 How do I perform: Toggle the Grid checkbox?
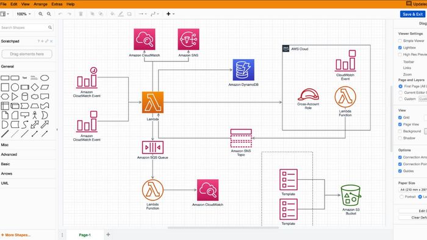point(400,118)
